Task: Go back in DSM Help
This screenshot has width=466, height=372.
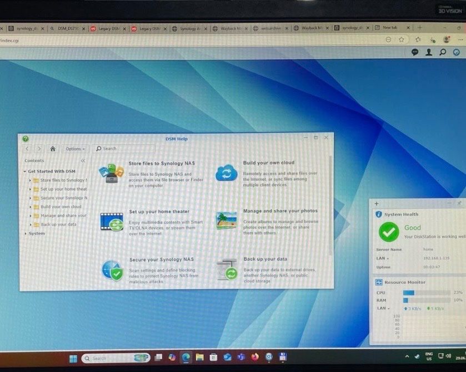Action: (27, 149)
